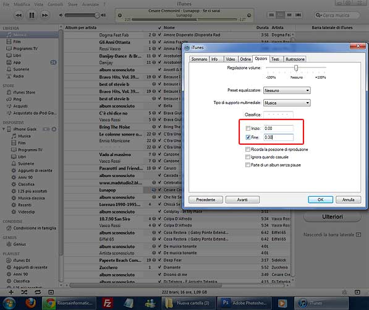Skip to next track button
The height and width of the screenshot is (310, 369).
(x=45, y=15)
